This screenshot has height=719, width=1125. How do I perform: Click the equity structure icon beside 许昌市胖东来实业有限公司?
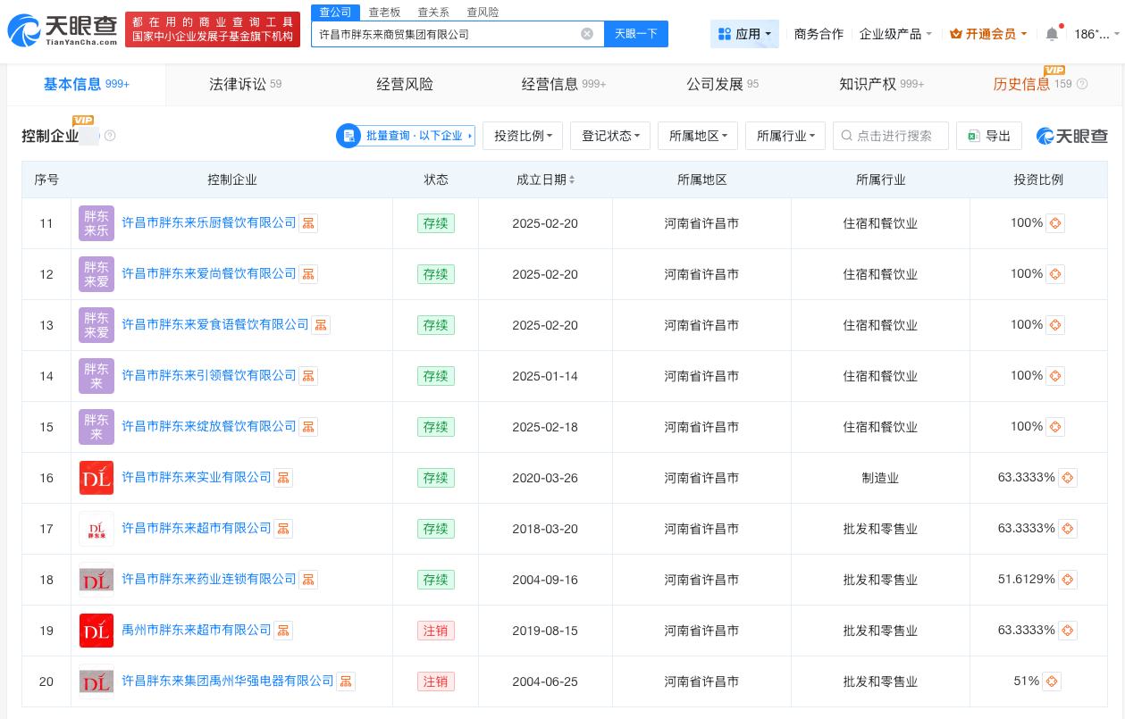[283, 478]
